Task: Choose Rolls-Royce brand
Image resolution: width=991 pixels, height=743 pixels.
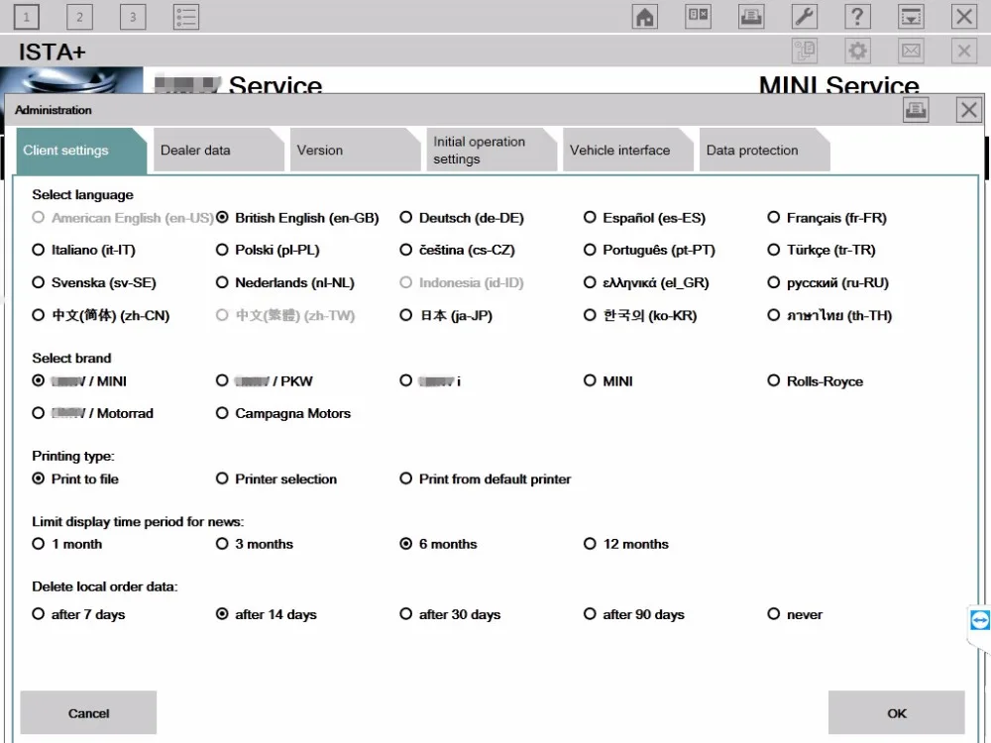Action: coord(816,381)
